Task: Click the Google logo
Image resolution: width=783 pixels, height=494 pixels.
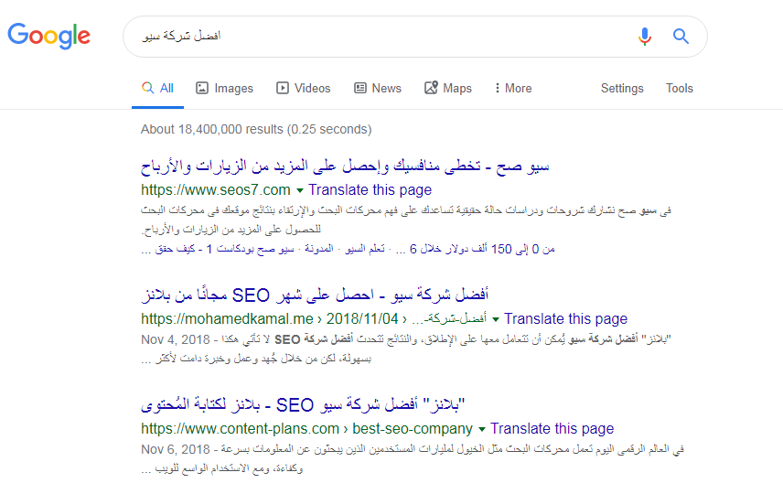Action: tap(49, 36)
